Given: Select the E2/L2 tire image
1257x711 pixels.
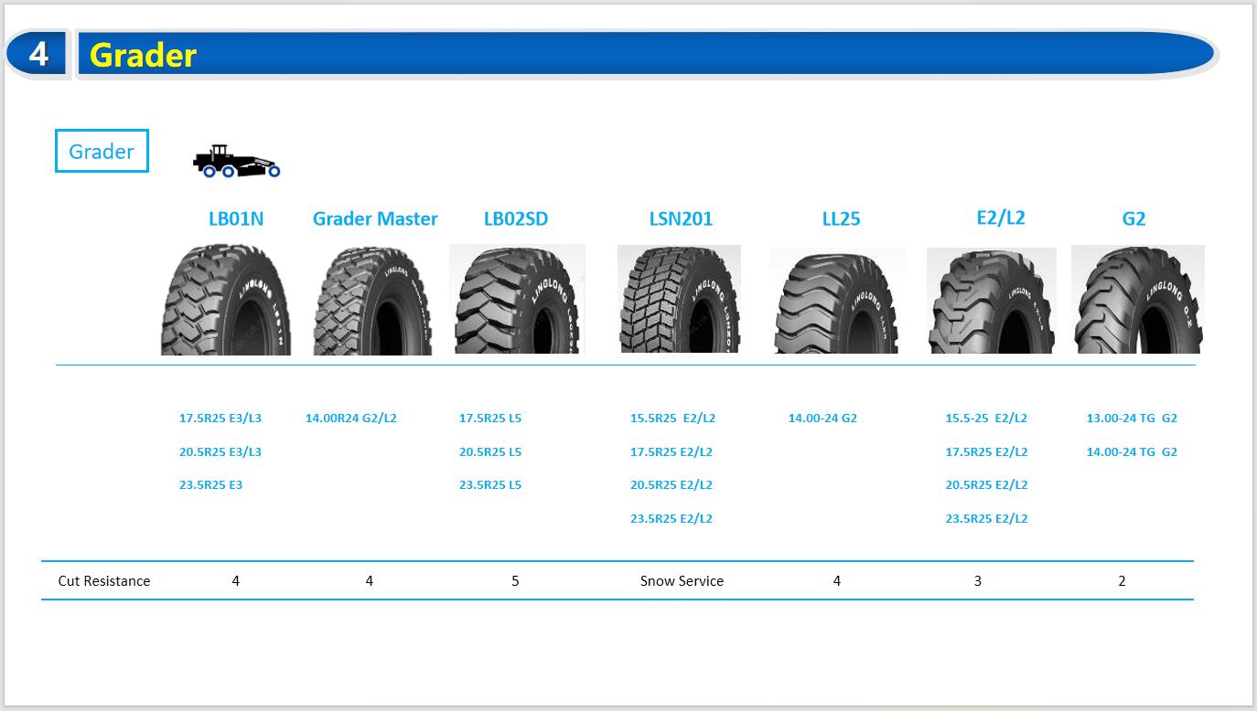Looking at the screenshot, I should [x=992, y=301].
